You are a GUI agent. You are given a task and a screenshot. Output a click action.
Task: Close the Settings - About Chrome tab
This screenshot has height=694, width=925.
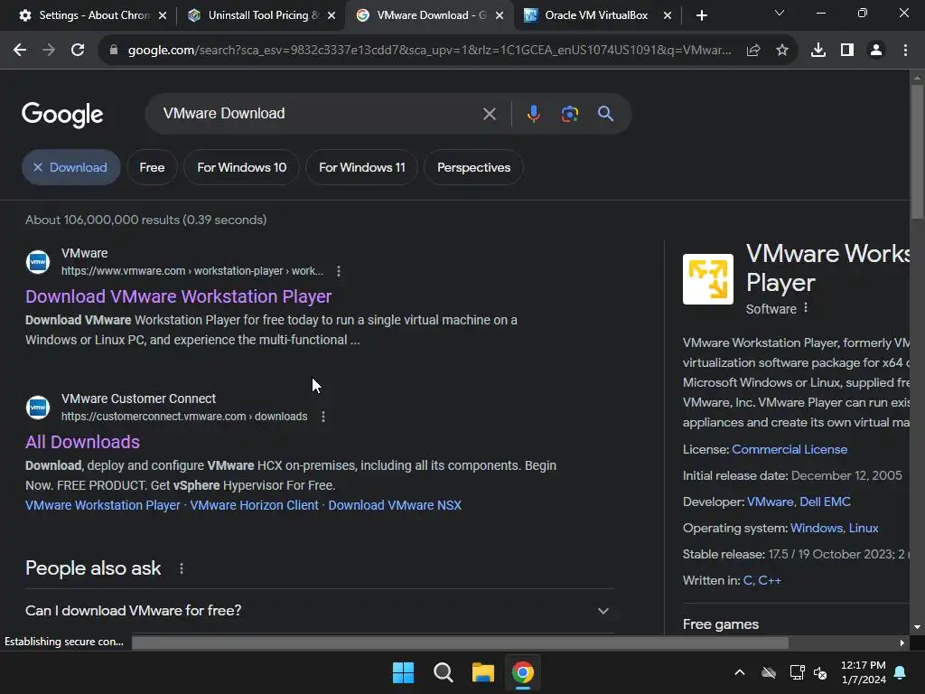[x=163, y=15]
